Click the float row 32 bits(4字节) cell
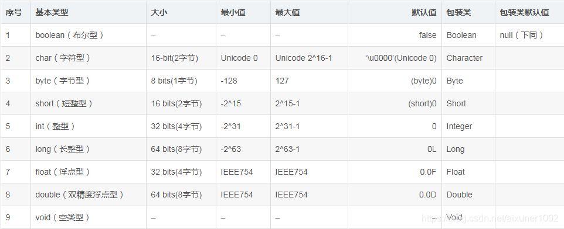This screenshot has height=229, width=564. tap(181, 172)
